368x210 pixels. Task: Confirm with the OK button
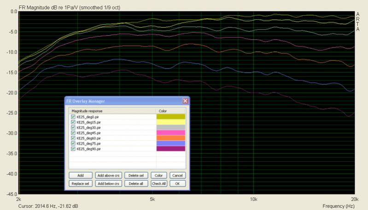(177, 184)
